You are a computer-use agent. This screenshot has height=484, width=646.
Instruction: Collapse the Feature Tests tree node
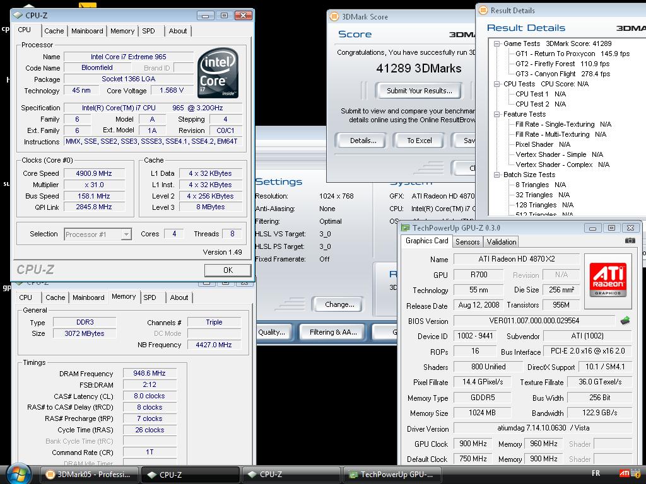coord(497,115)
